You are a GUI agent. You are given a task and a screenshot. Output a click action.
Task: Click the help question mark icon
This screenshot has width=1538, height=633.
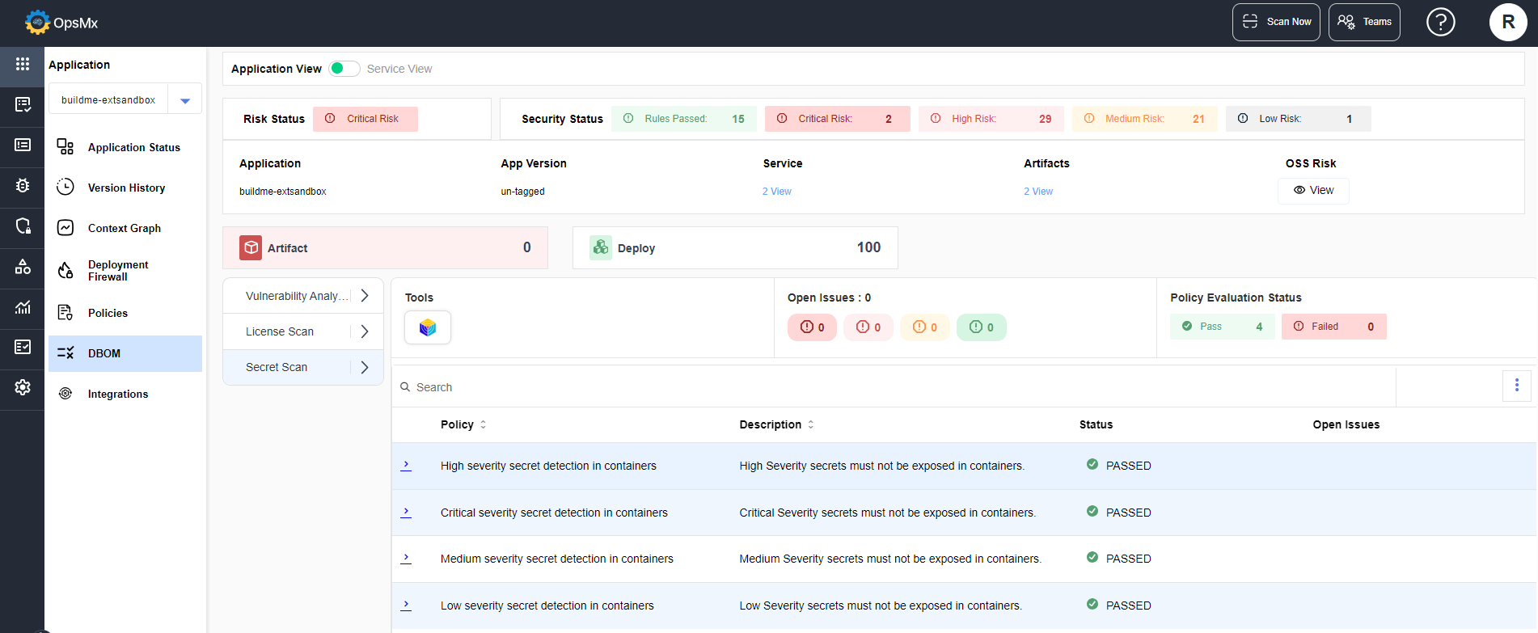pos(1440,22)
